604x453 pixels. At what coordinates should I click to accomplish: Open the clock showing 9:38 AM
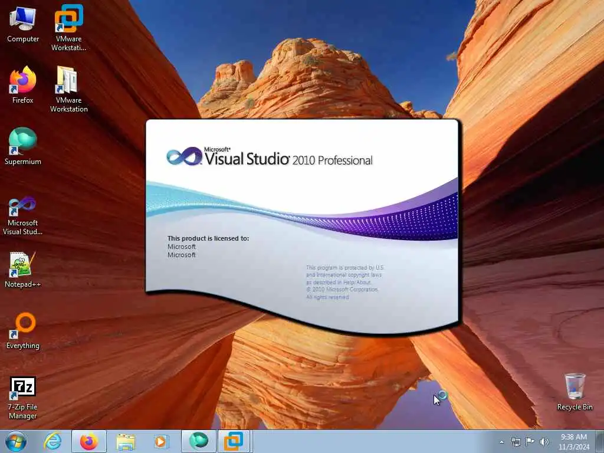(573, 437)
